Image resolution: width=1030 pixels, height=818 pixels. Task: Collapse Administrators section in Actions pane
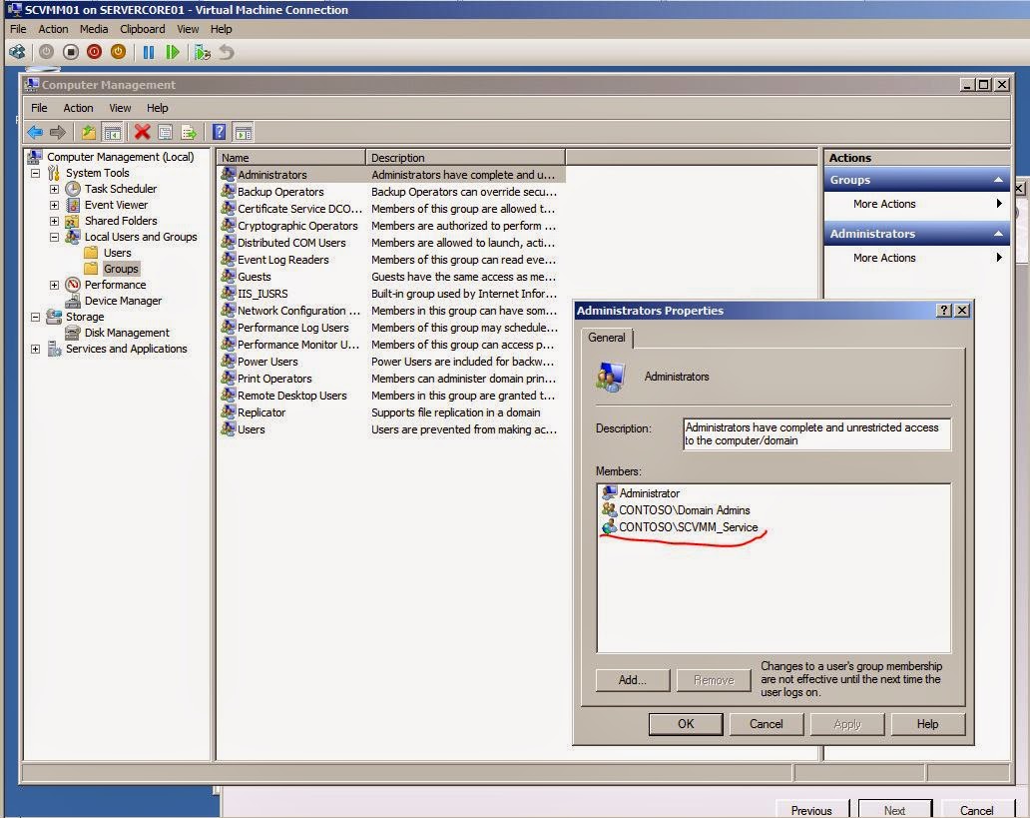(x=998, y=234)
